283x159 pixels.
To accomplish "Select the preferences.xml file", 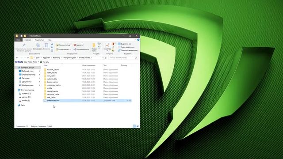I will (x=88, y=100).
